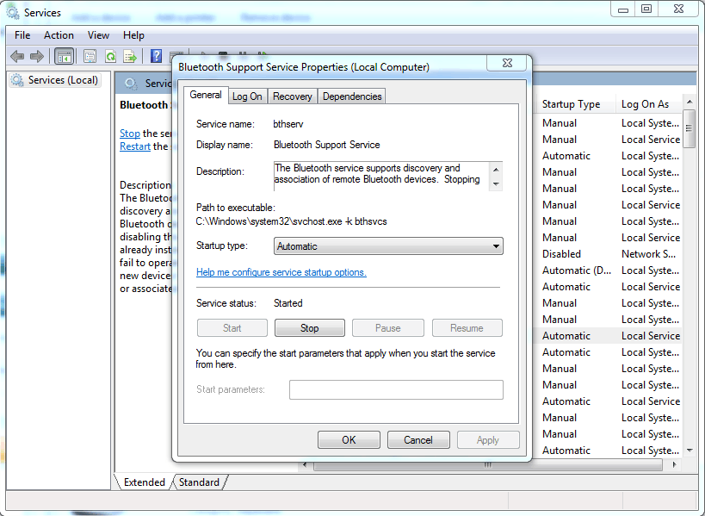705x516 pixels.
Task: Click the Stop button in the dialog
Action: point(309,328)
